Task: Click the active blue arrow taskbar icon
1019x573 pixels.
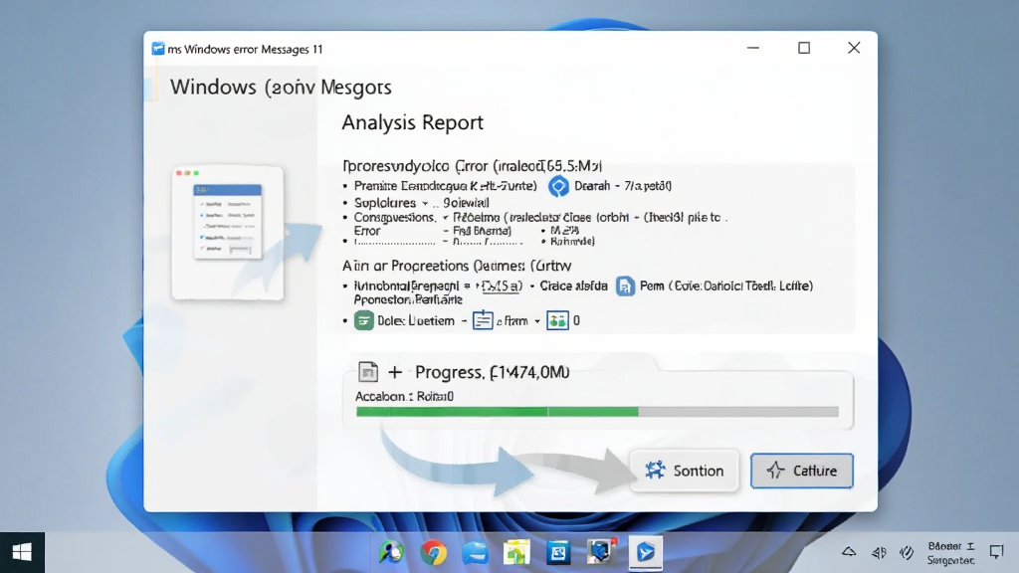Action: click(x=645, y=552)
